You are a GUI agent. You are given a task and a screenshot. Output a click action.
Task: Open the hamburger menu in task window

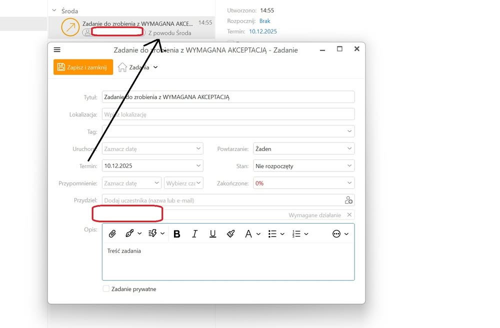pos(57,49)
